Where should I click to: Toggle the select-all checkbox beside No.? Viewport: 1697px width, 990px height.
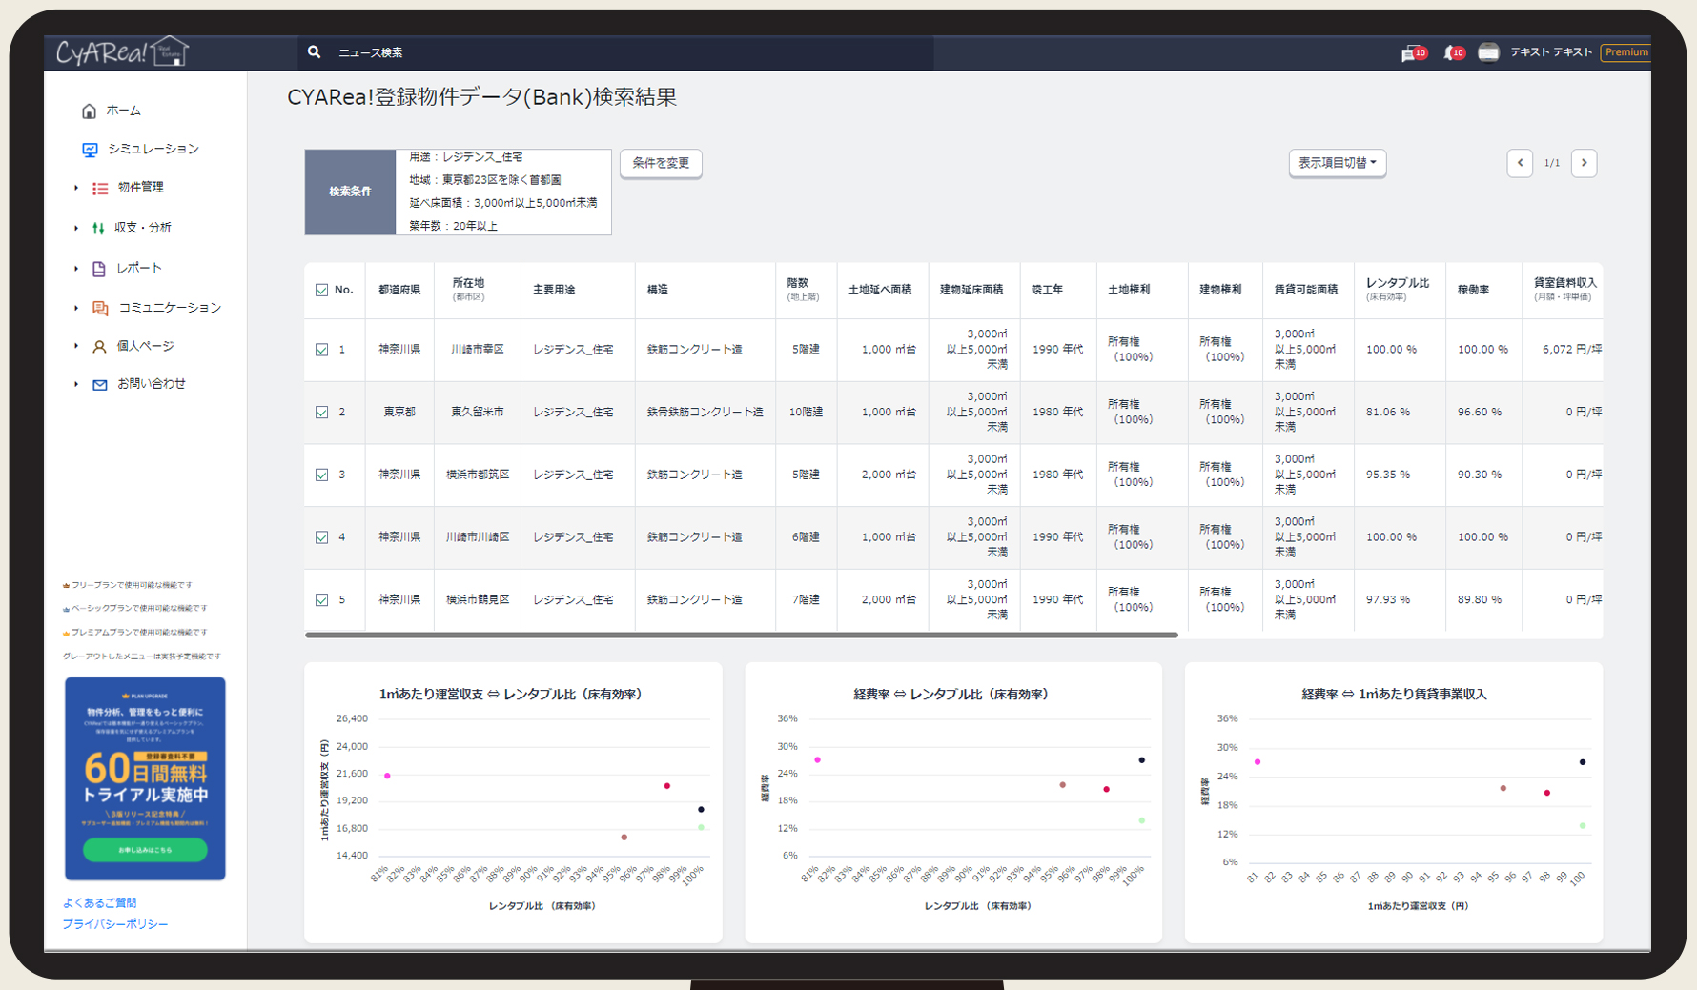coord(322,290)
